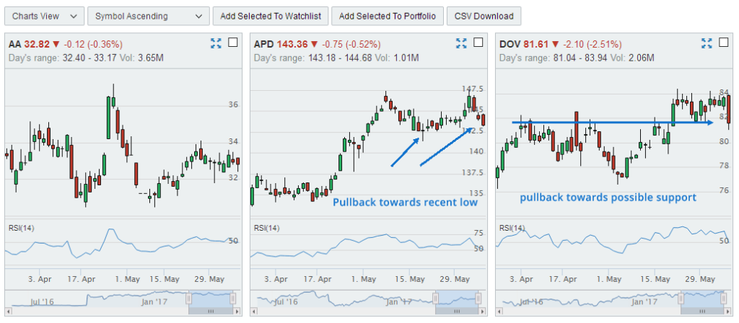Click the RSI(14) label in AA chart
This screenshot has height=323, width=739.
click(x=21, y=228)
